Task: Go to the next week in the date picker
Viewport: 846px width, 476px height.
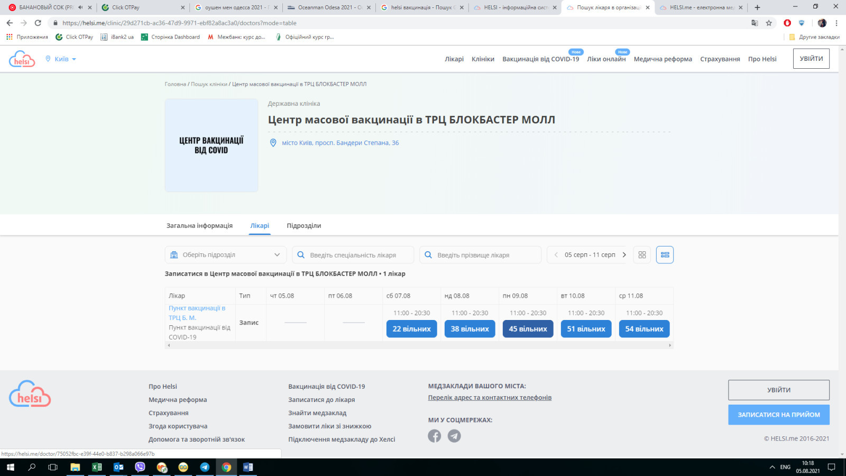Action: point(624,255)
